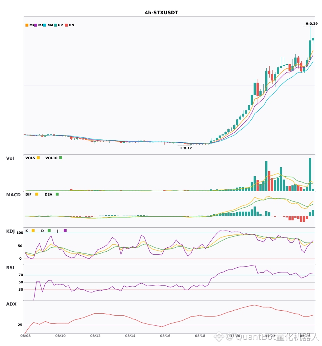Click the purple J legend swatch

pos(65,231)
